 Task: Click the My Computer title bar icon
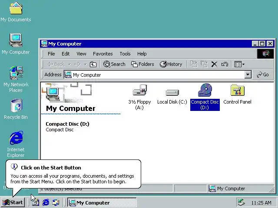click(44, 44)
